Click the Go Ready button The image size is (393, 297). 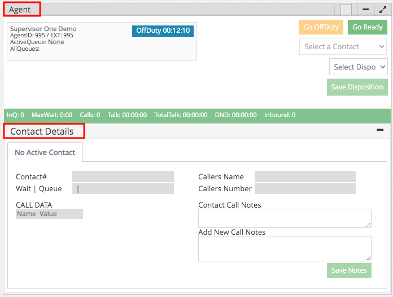click(368, 27)
